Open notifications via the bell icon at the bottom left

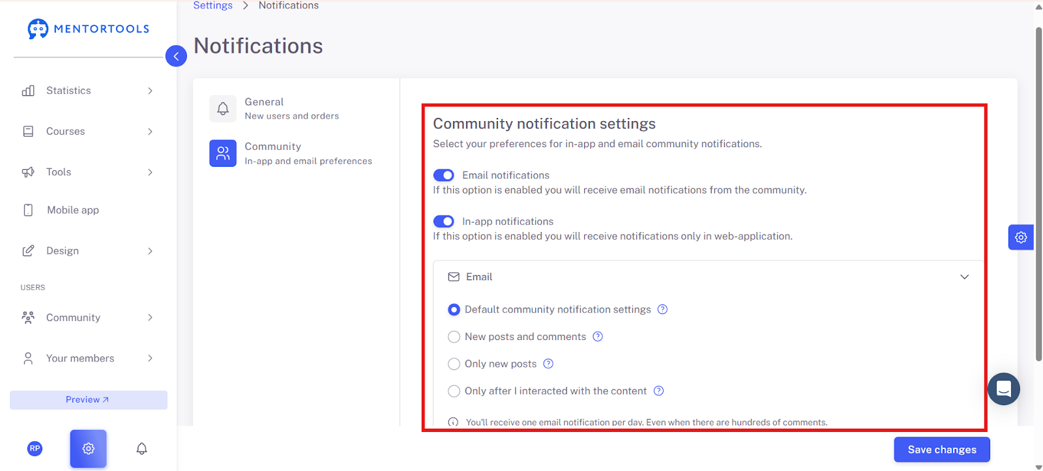[141, 448]
